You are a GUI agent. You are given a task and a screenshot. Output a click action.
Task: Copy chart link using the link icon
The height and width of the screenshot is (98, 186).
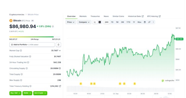click(149, 22)
